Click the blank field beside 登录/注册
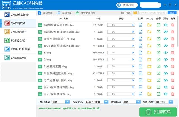 (150, 5)
